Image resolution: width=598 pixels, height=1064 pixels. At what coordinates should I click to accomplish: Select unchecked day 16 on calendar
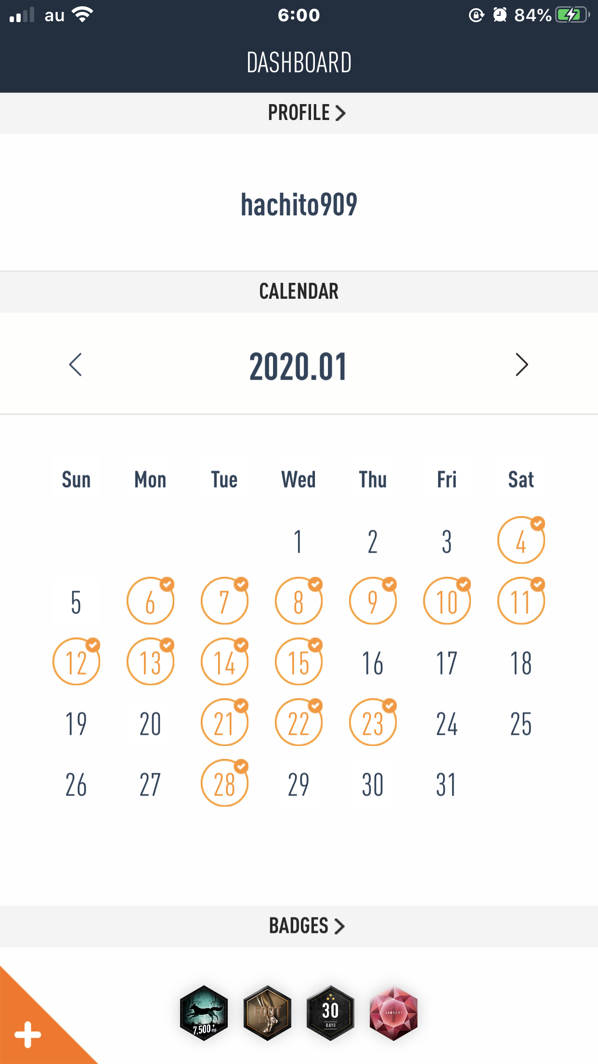(x=373, y=663)
